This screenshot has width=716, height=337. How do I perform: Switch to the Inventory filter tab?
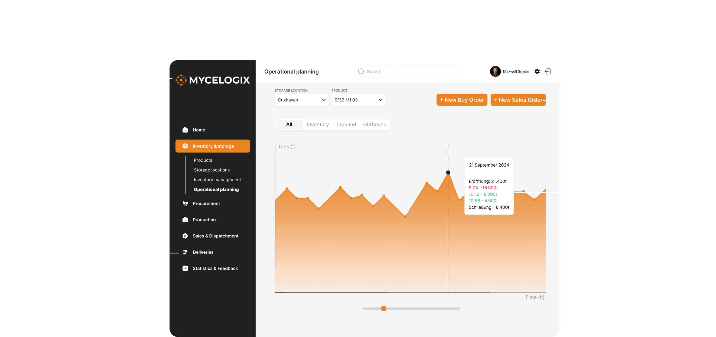pyautogui.click(x=318, y=125)
